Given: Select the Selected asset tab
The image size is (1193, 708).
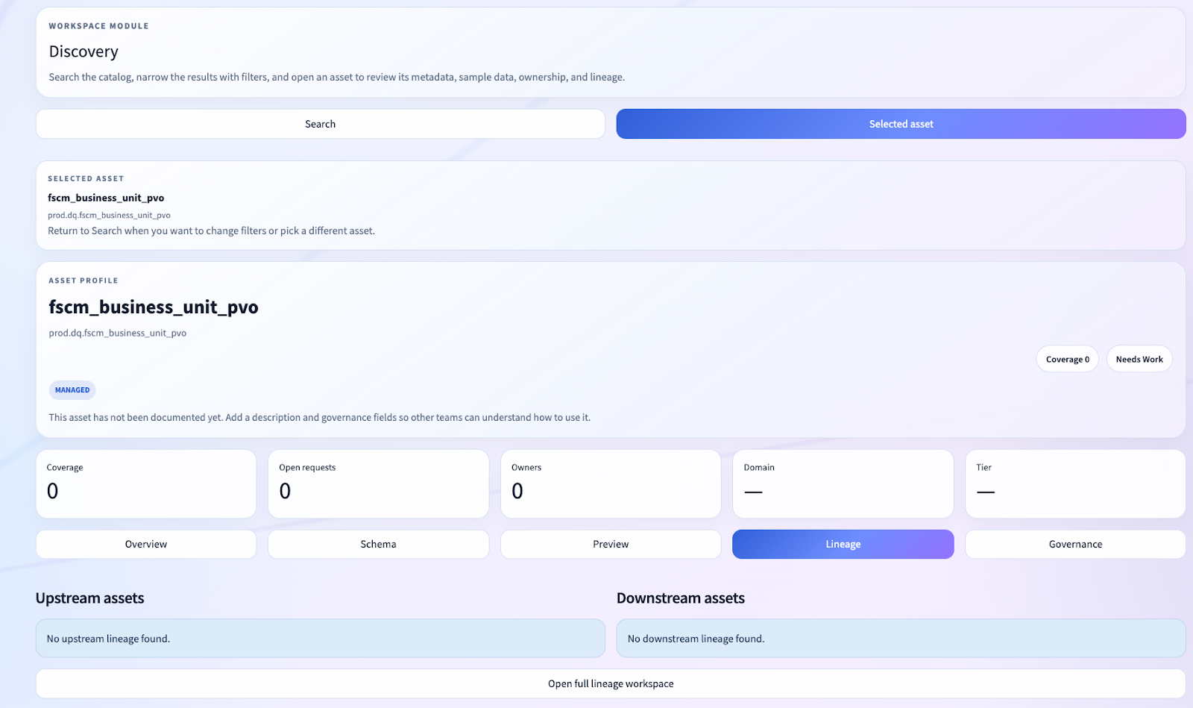Looking at the screenshot, I should point(901,124).
